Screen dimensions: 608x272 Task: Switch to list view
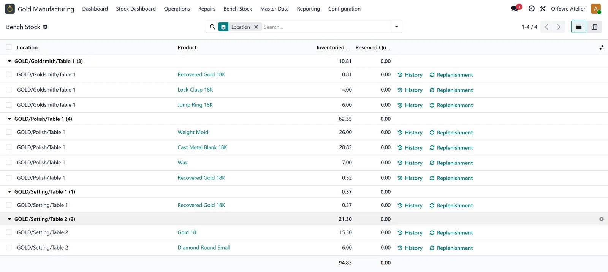click(579, 27)
